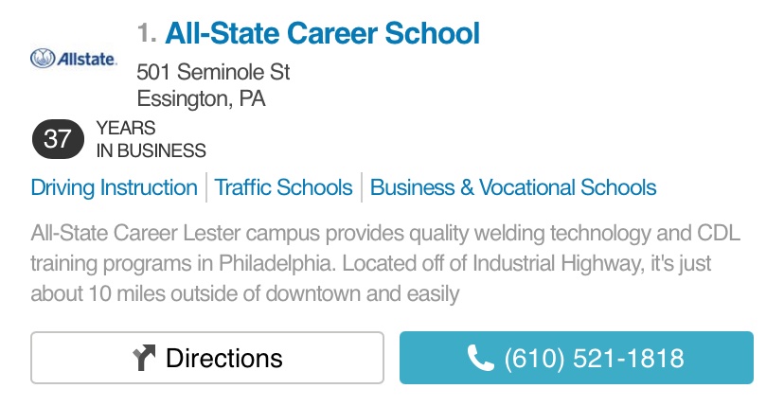This screenshot has width=784, height=406.
Task: Click the YEARS IN BUSINESS label
Action: (x=151, y=139)
